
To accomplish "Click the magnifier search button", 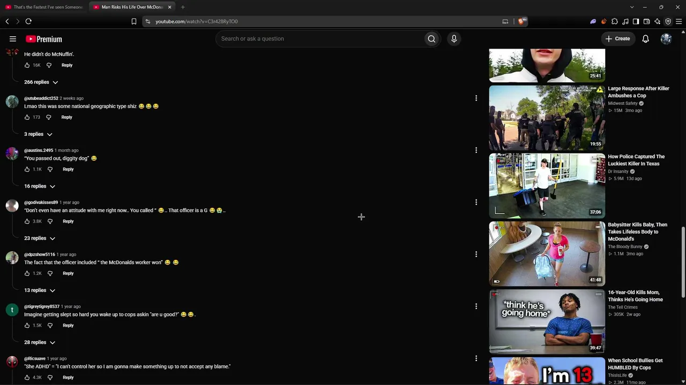I will [x=431, y=38].
